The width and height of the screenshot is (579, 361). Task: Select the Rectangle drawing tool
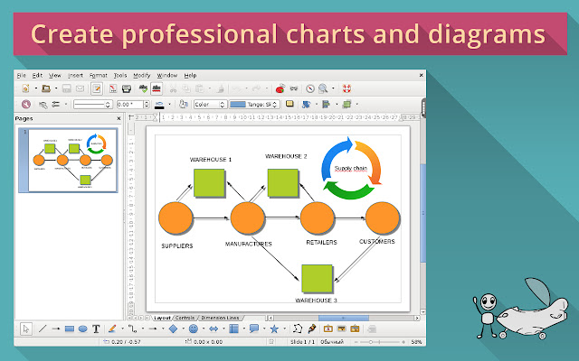pos(70,329)
